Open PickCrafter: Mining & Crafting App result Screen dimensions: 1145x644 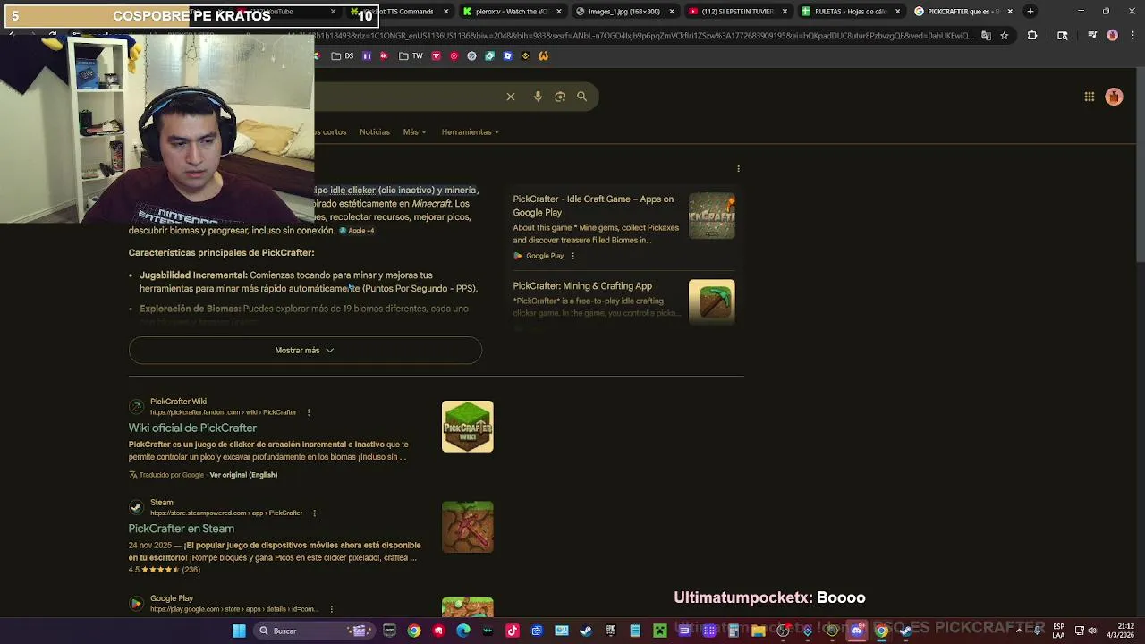[x=582, y=286]
